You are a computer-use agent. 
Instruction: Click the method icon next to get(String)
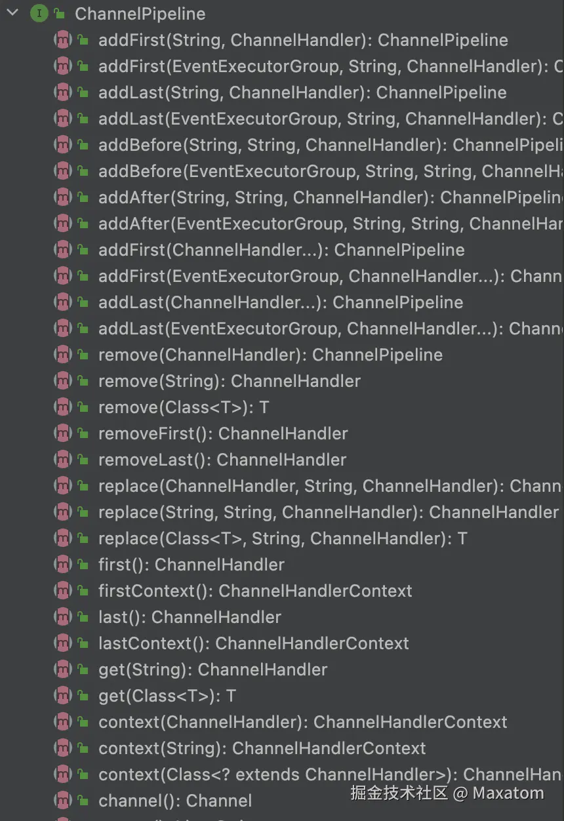pos(62,669)
